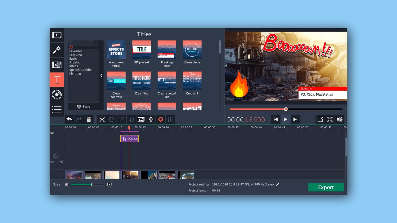
Task: Collapse the titles category list panel
Action: tap(101, 75)
